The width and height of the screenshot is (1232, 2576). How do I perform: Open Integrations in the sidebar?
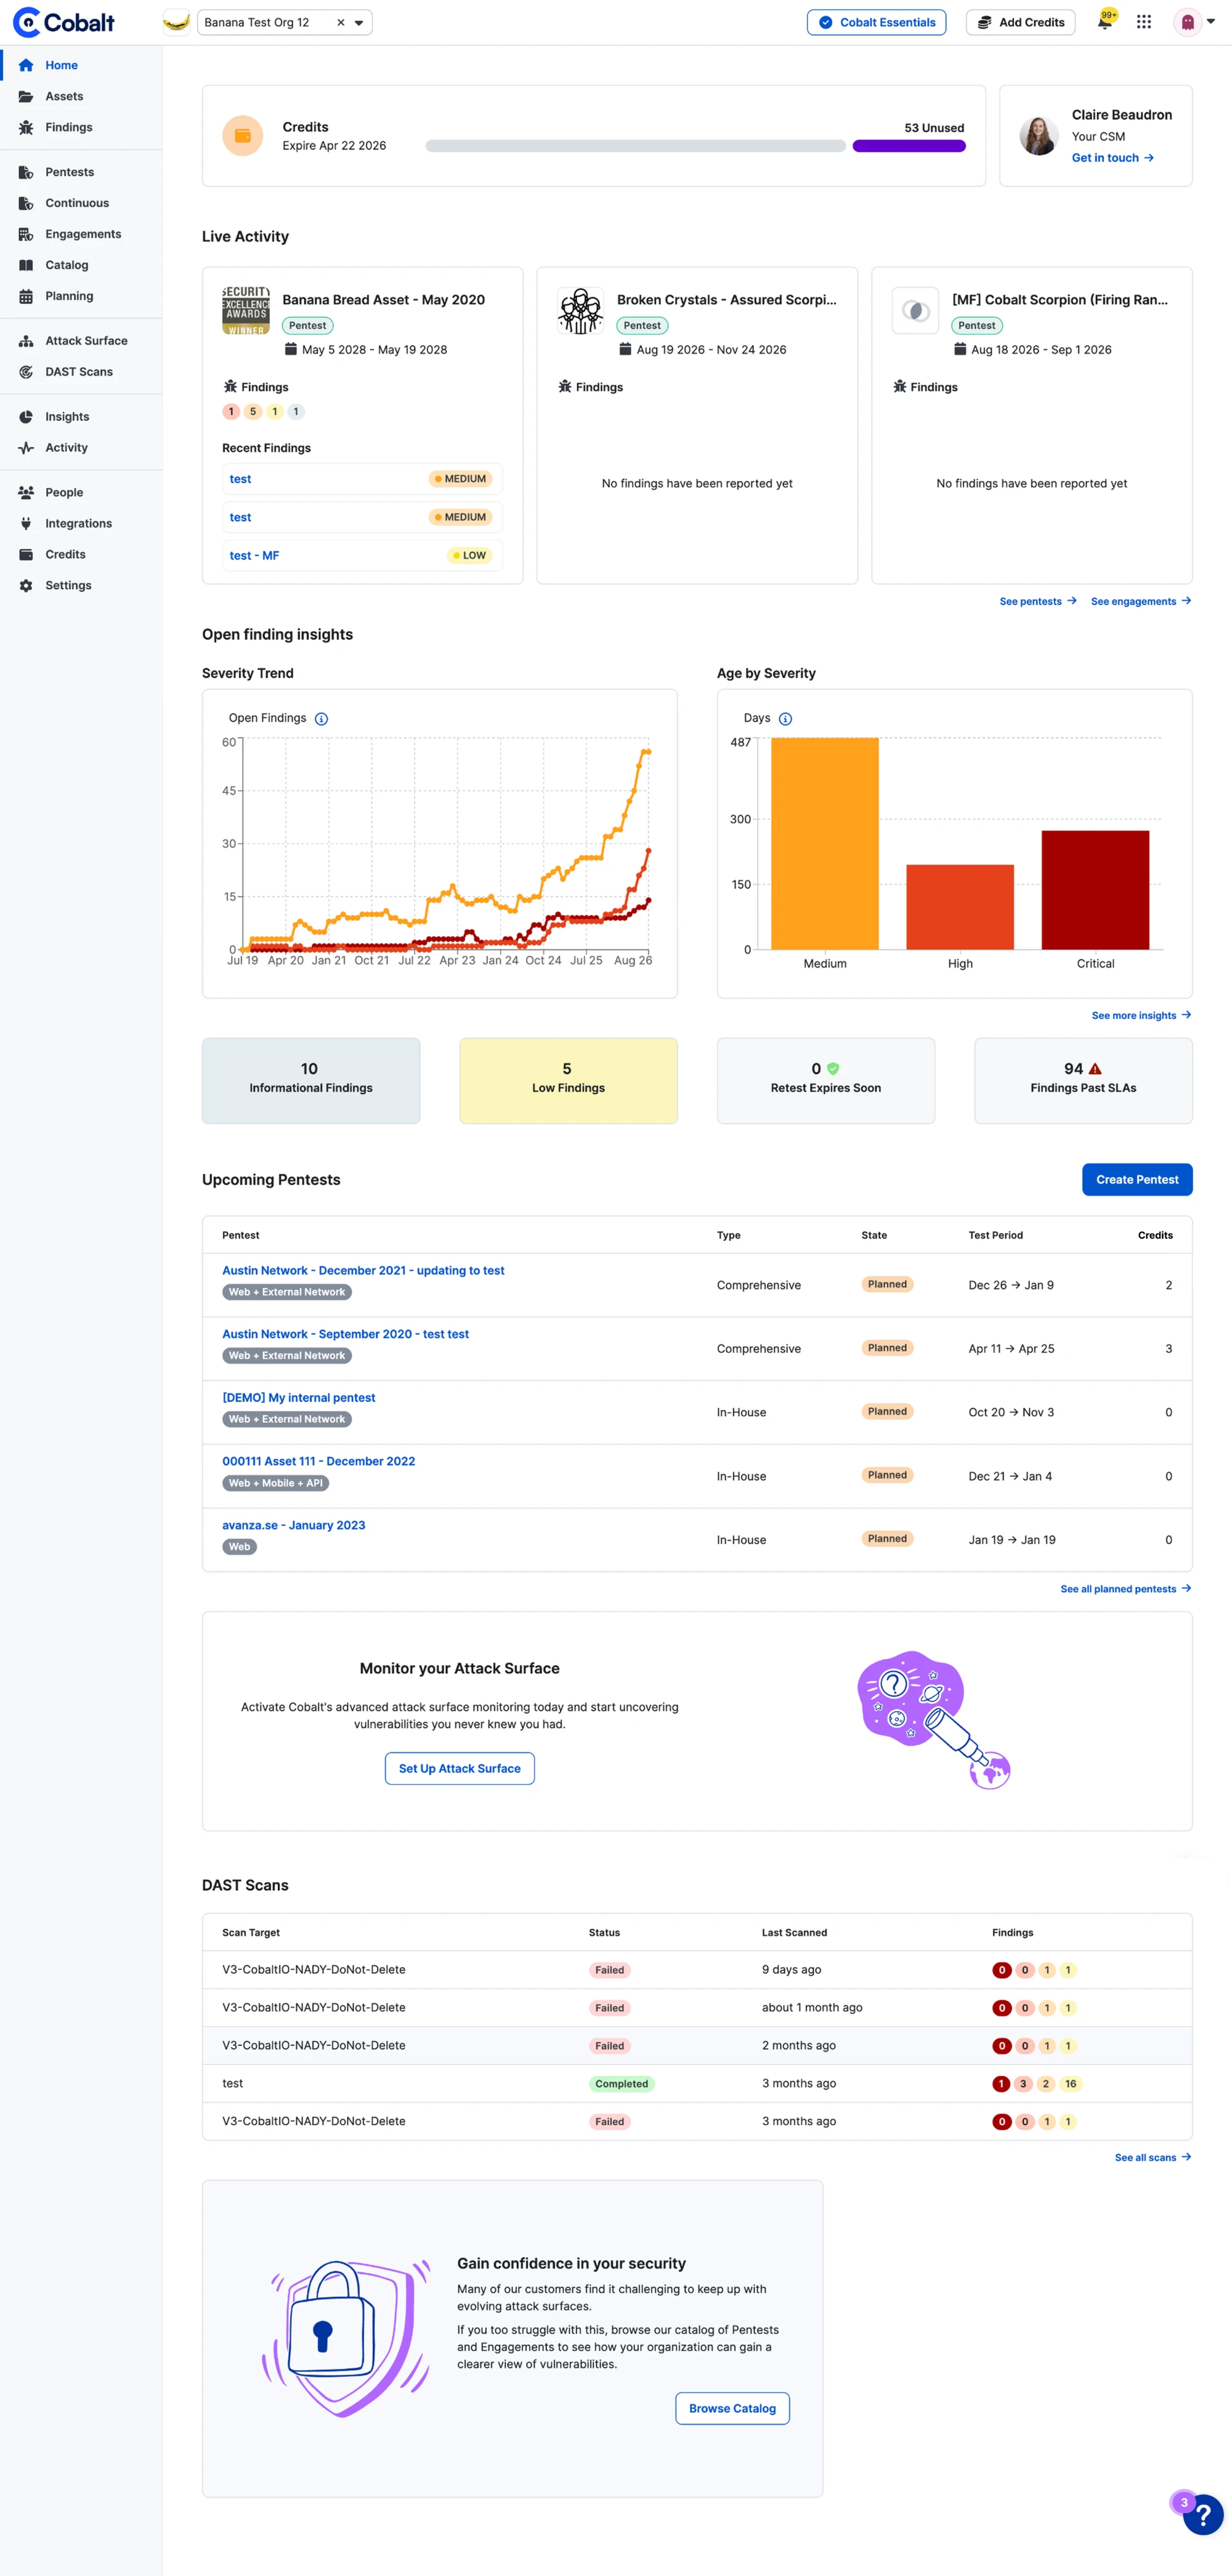point(81,524)
